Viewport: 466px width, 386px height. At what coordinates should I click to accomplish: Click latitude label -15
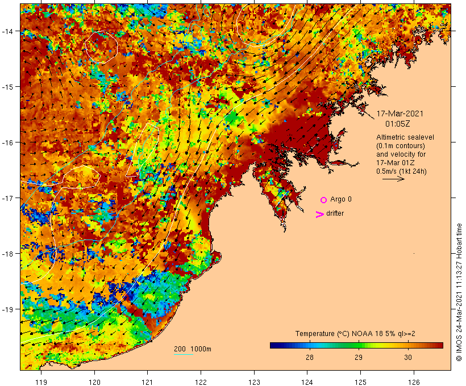pos(7,87)
